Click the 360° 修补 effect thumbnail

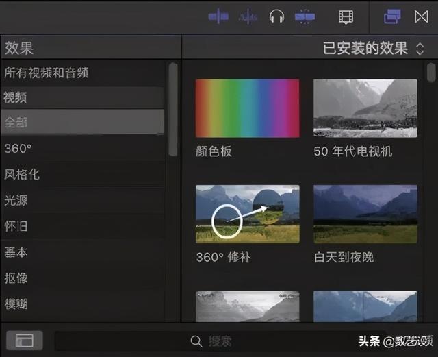(248, 214)
